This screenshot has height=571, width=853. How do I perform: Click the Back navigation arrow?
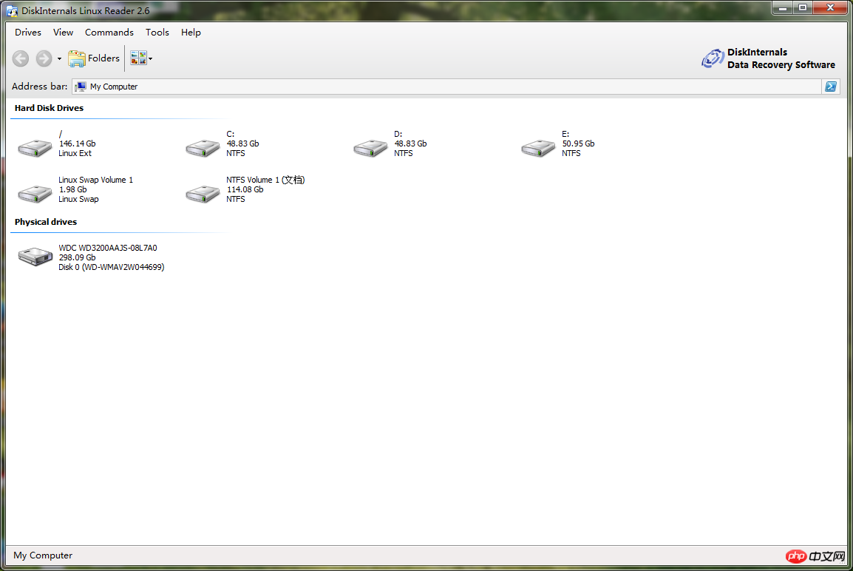pos(21,58)
